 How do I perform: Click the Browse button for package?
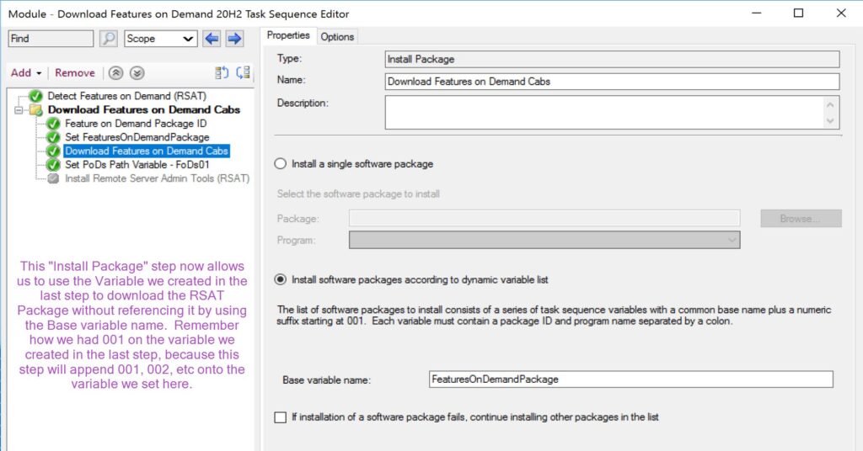800,219
